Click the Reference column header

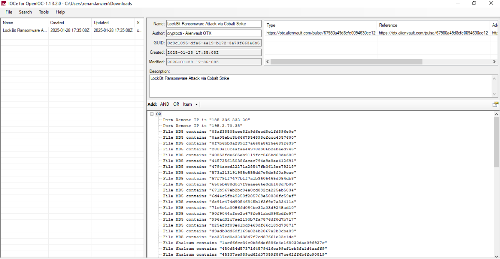pyautogui.click(x=433, y=25)
